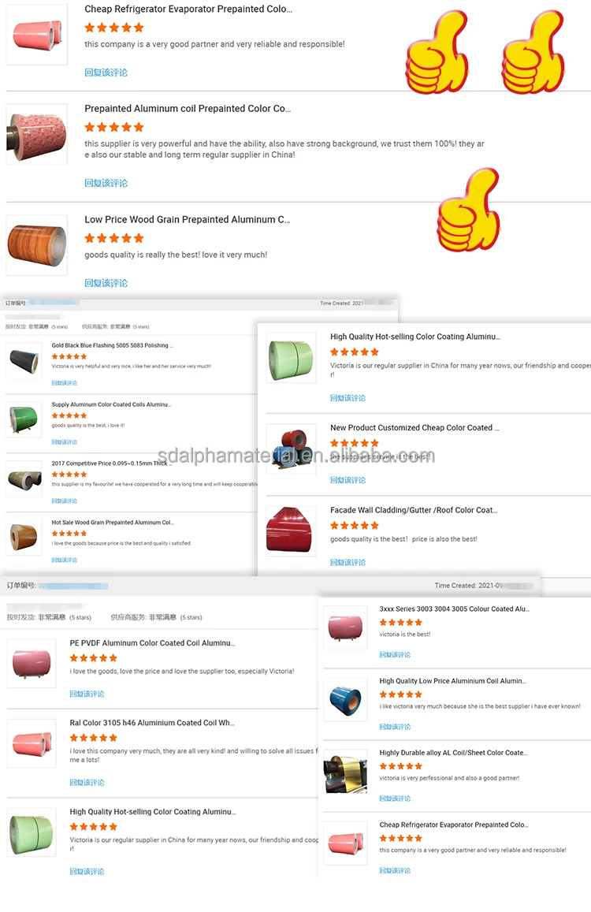Open the pink refrigerator evaporator coil thumbnail

[x=37, y=35]
